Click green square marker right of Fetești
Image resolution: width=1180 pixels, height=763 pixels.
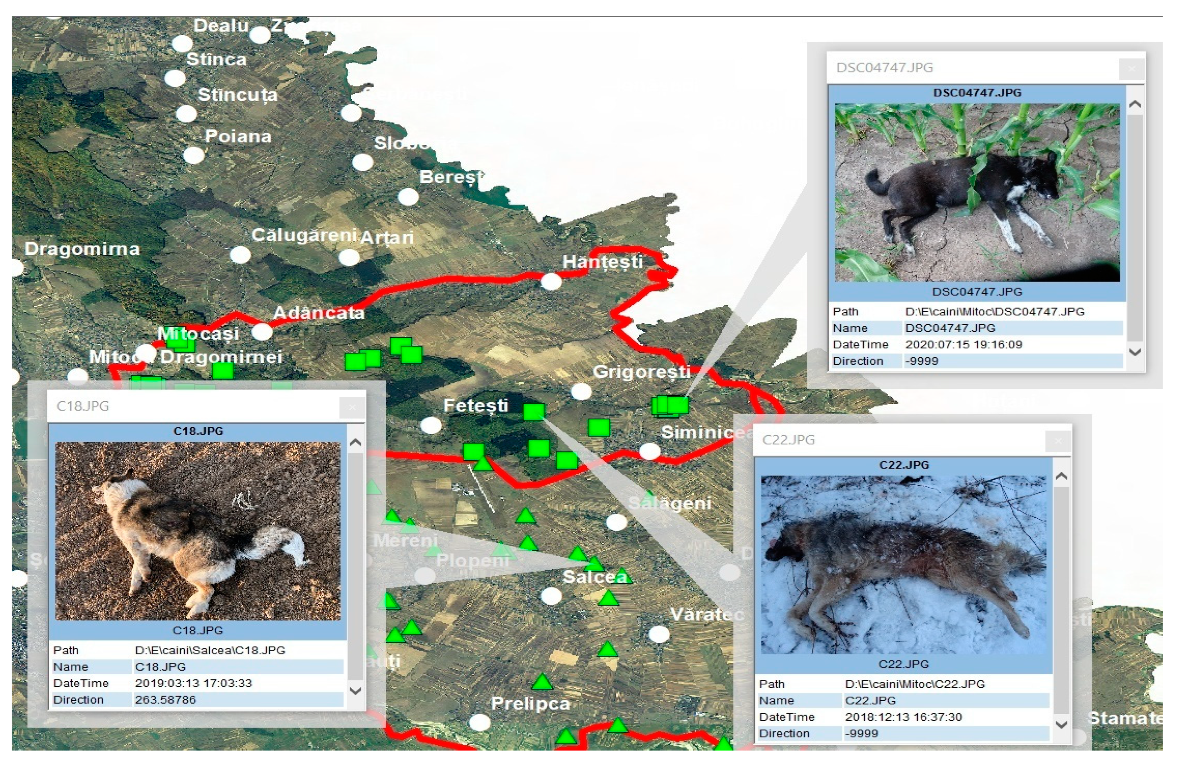(533, 411)
